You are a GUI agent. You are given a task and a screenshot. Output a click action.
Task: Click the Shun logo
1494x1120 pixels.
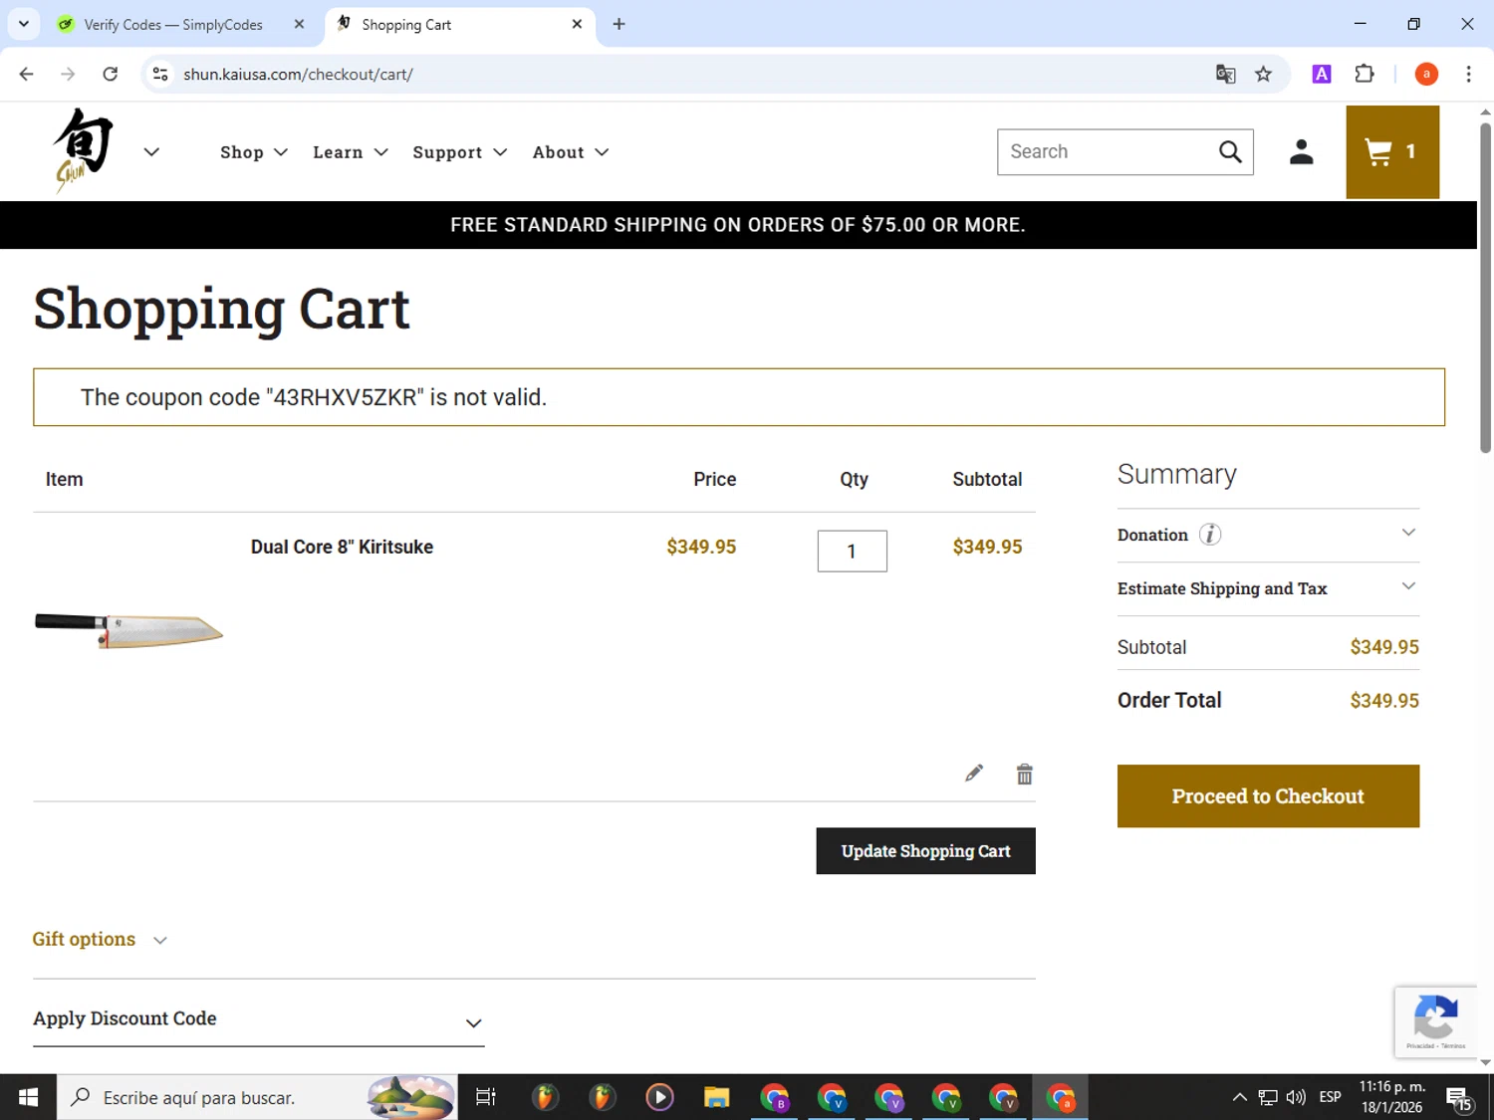83,149
